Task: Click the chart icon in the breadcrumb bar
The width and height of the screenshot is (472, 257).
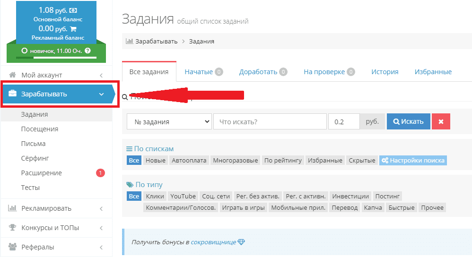Action: pyautogui.click(x=129, y=41)
